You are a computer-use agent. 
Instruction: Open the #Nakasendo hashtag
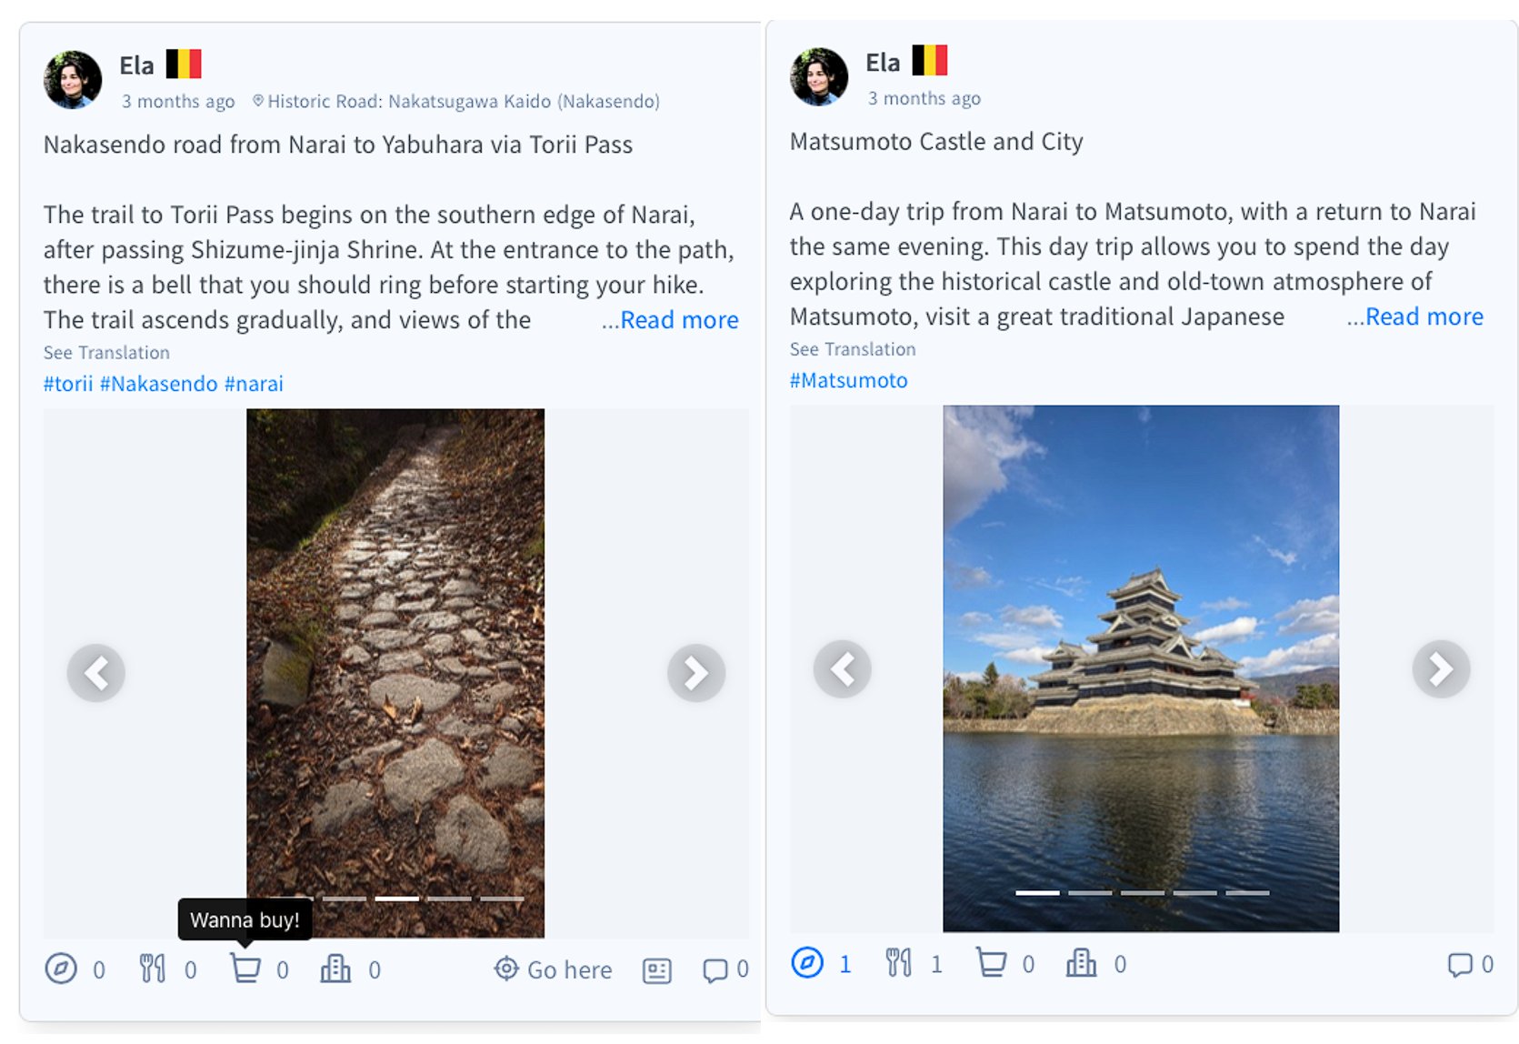[159, 384]
